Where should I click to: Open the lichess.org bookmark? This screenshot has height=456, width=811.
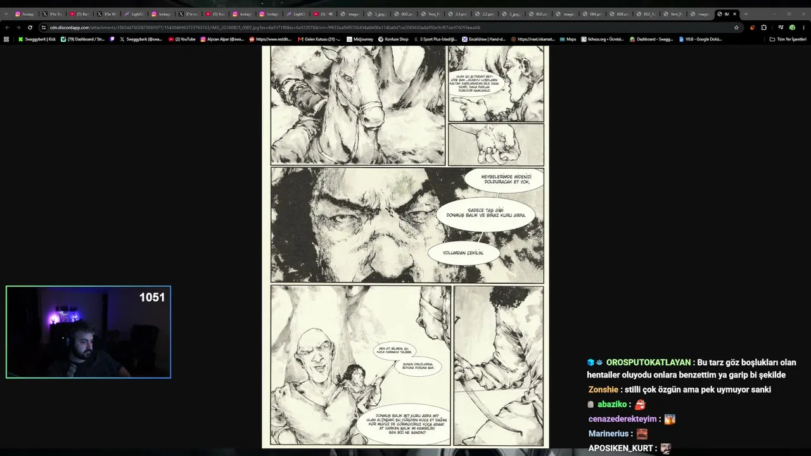tap(603, 39)
